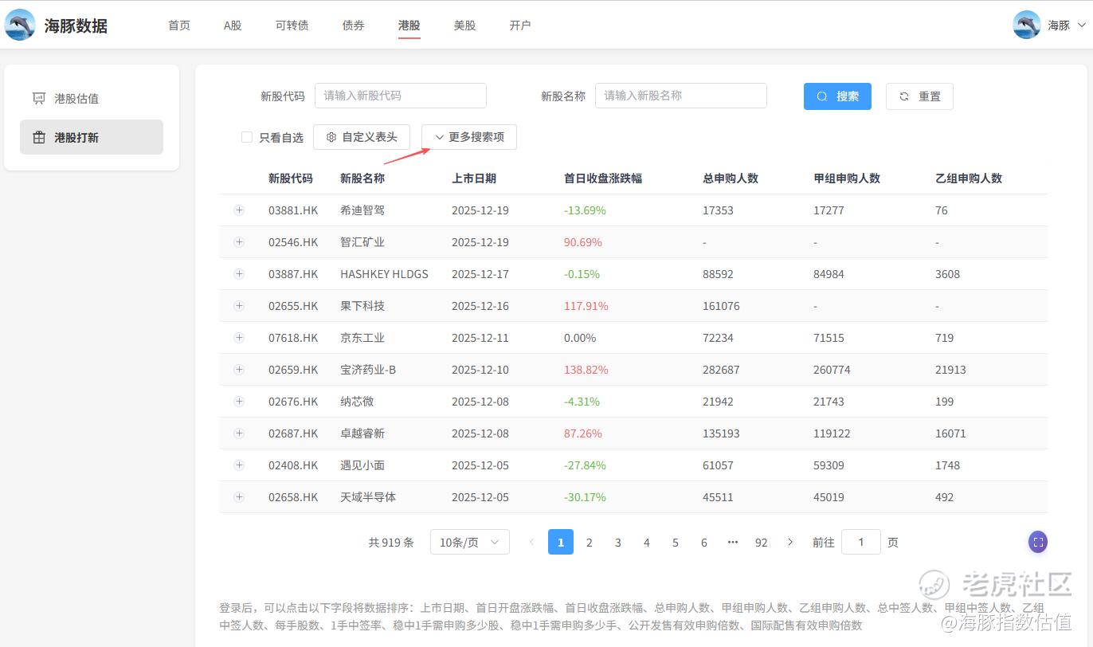Click the 新股代码 input field

(x=400, y=96)
